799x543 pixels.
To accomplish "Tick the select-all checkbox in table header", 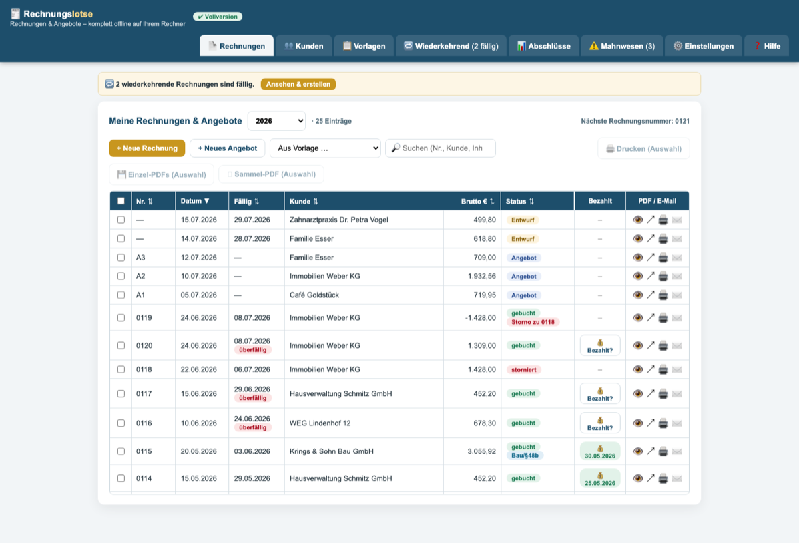I will 121,201.
